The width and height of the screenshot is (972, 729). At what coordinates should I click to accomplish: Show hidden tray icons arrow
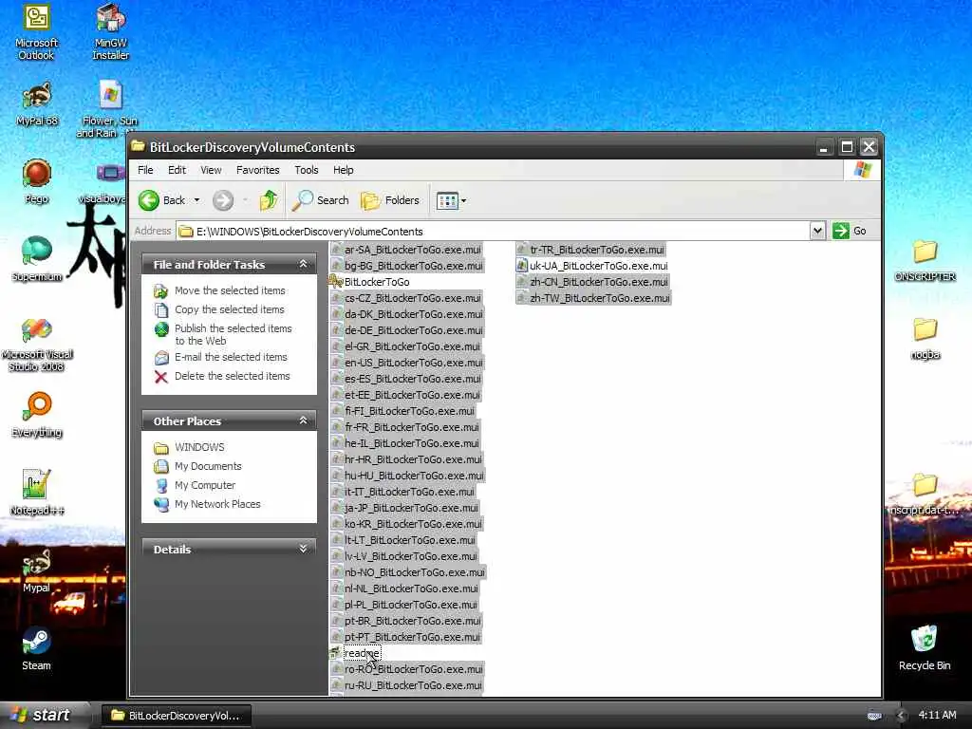[x=900, y=716]
